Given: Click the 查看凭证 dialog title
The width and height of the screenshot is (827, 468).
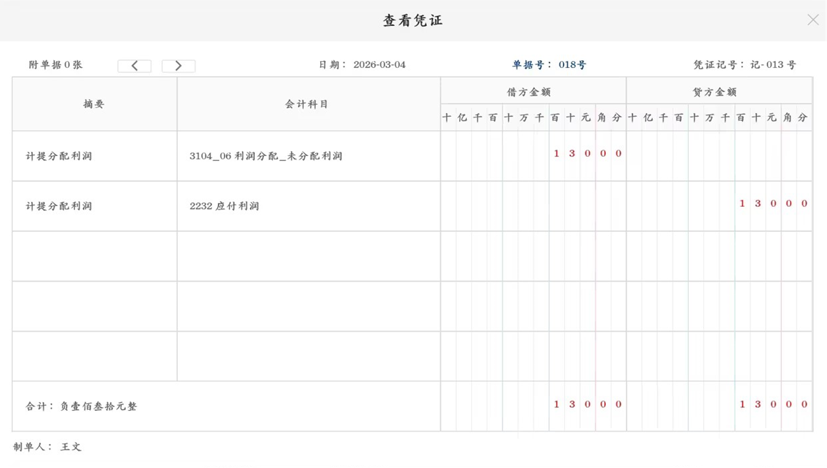Looking at the screenshot, I should click(413, 20).
